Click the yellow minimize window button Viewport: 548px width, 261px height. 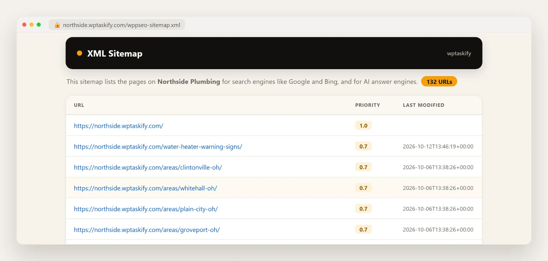point(32,25)
